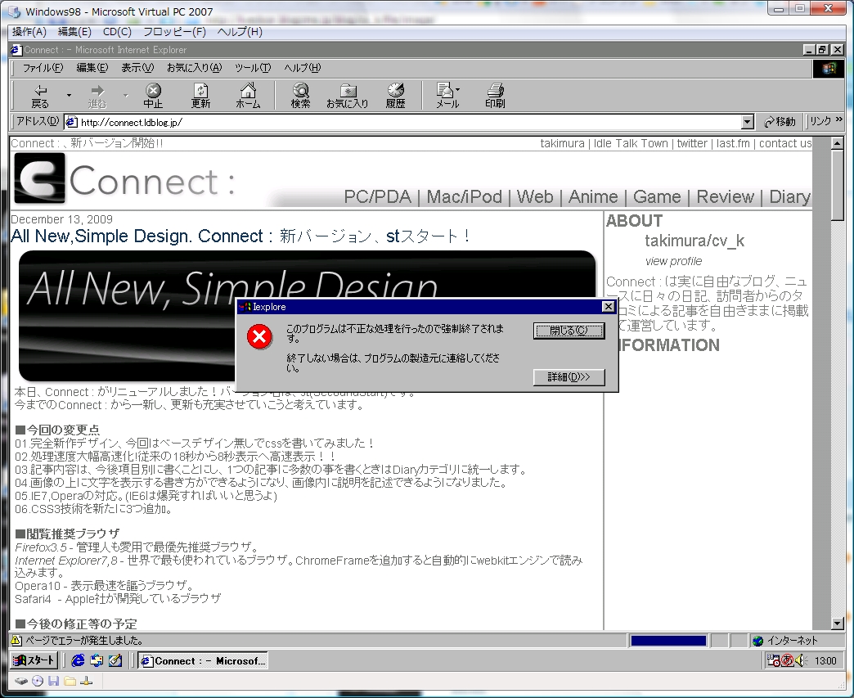Click the Stop (中止) toolbar icon
The width and height of the screenshot is (854, 698).
coord(153,97)
